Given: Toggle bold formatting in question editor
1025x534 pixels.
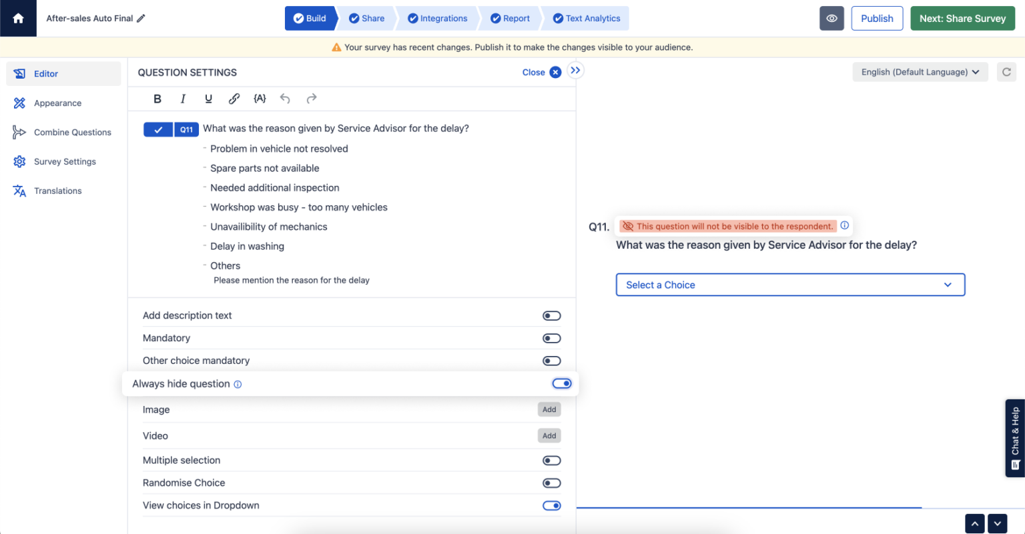Looking at the screenshot, I should [157, 98].
